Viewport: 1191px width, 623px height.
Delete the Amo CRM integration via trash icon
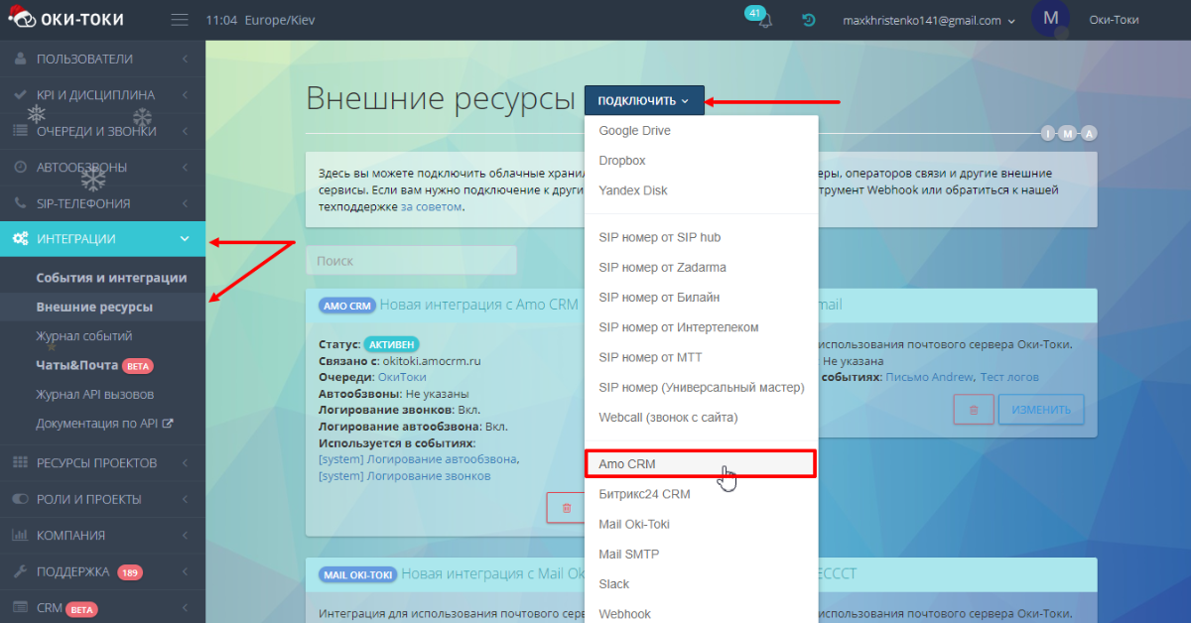566,507
